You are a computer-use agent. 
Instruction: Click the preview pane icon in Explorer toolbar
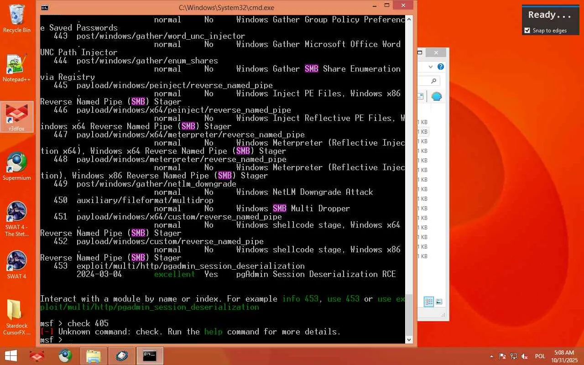click(x=420, y=96)
